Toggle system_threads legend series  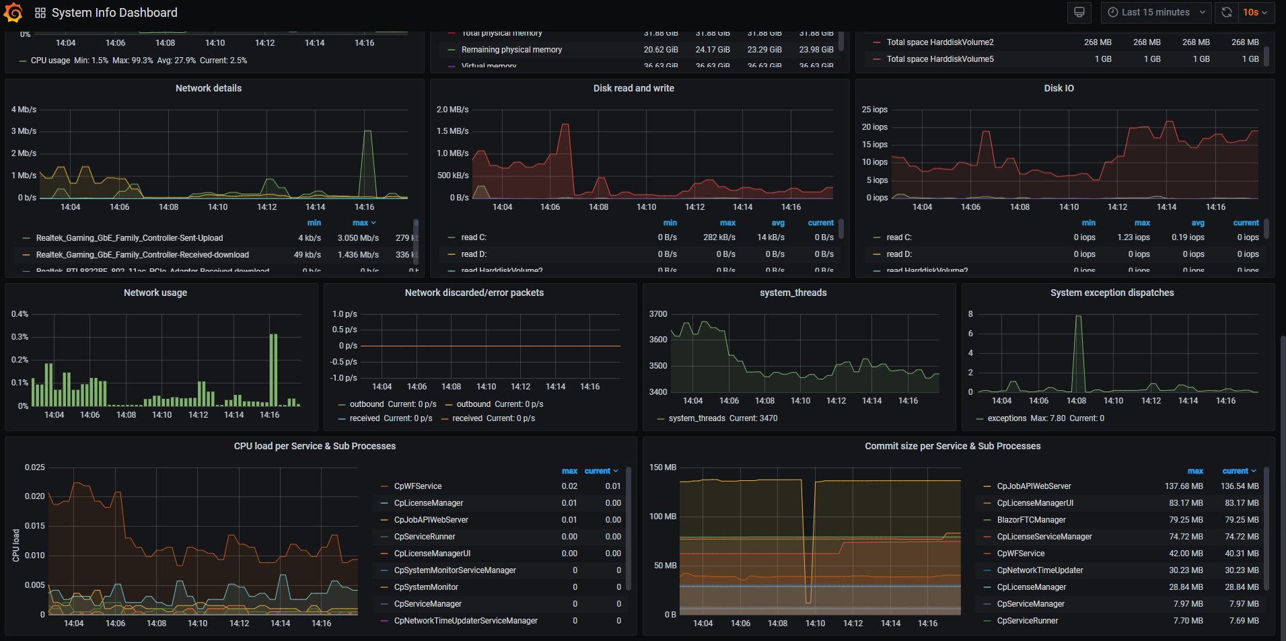pos(696,418)
